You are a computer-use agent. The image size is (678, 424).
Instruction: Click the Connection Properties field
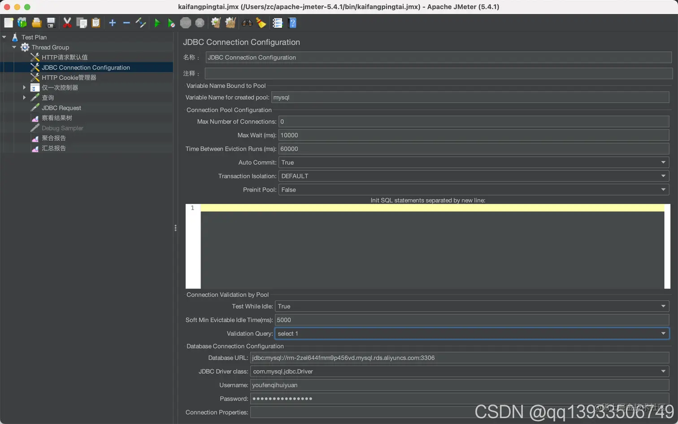[460, 412]
